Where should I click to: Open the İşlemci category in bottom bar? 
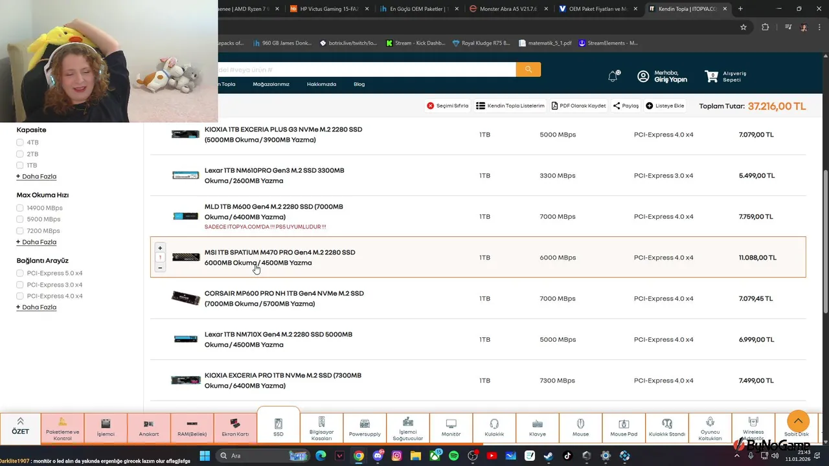click(x=106, y=428)
